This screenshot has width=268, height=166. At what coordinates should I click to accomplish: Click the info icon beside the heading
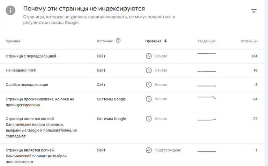tap(11, 10)
